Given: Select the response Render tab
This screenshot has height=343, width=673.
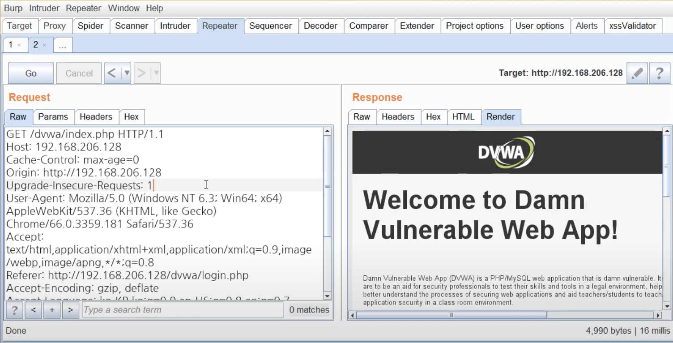Looking at the screenshot, I should point(501,117).
